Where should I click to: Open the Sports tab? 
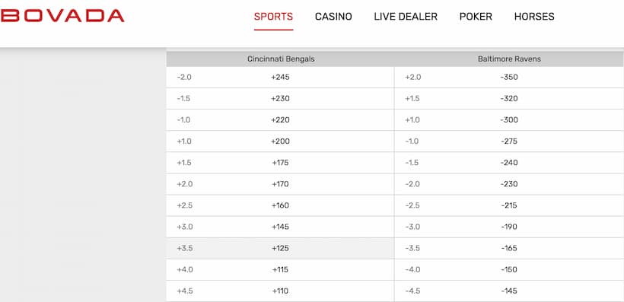[x=273, y=17]
